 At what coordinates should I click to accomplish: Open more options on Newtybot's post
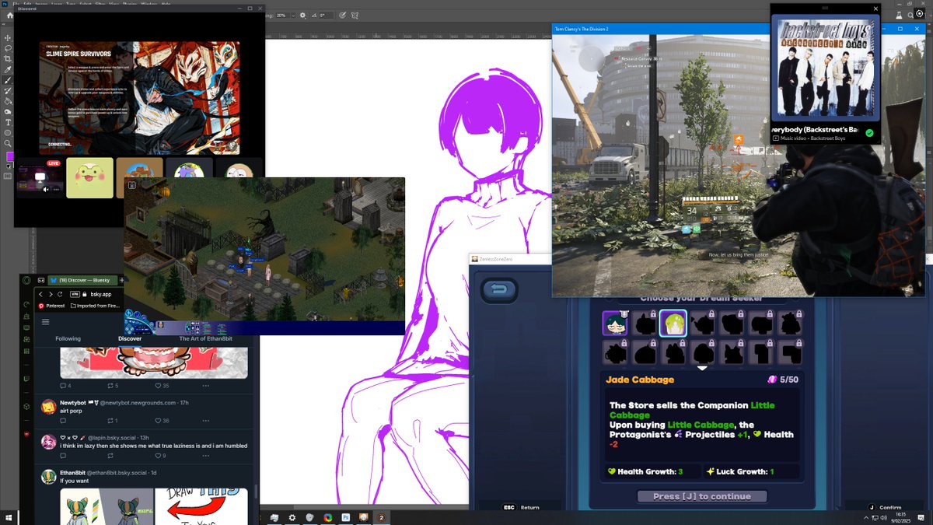click(205, 421)
